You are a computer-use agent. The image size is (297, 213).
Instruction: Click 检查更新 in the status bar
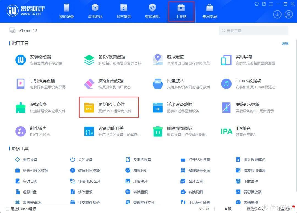click(284, 209)
